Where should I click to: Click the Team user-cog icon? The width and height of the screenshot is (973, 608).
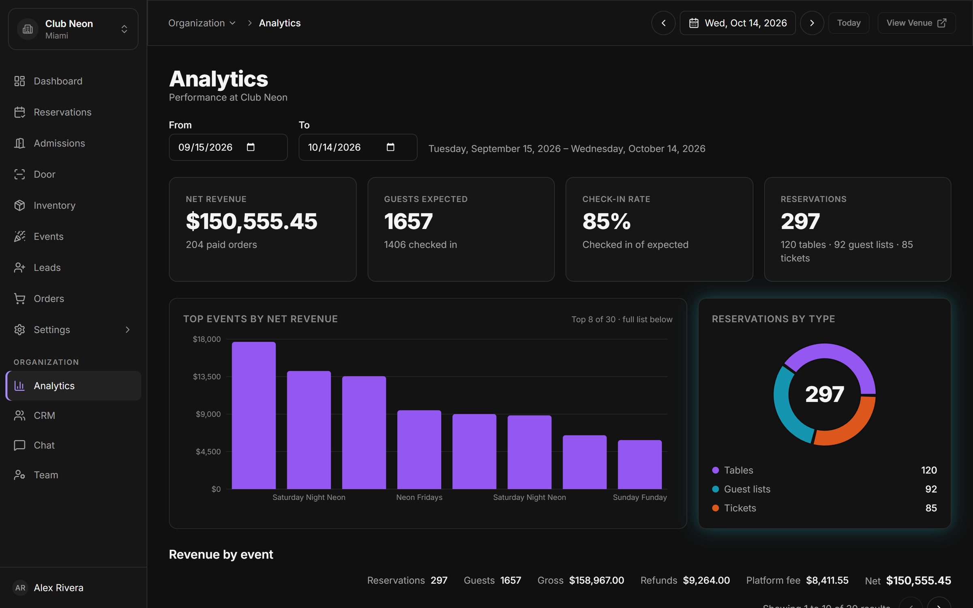tap(19, 475)
